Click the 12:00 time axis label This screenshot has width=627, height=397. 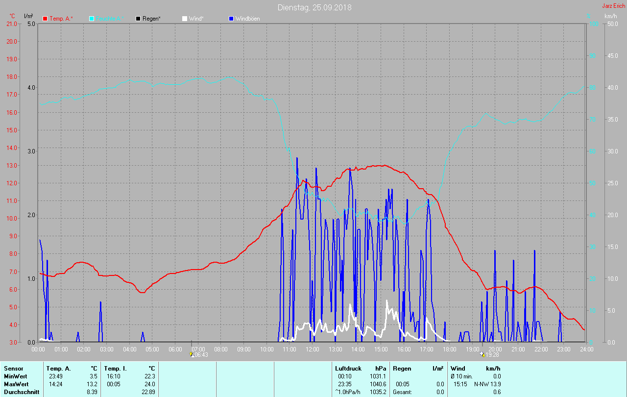[313, 349]
